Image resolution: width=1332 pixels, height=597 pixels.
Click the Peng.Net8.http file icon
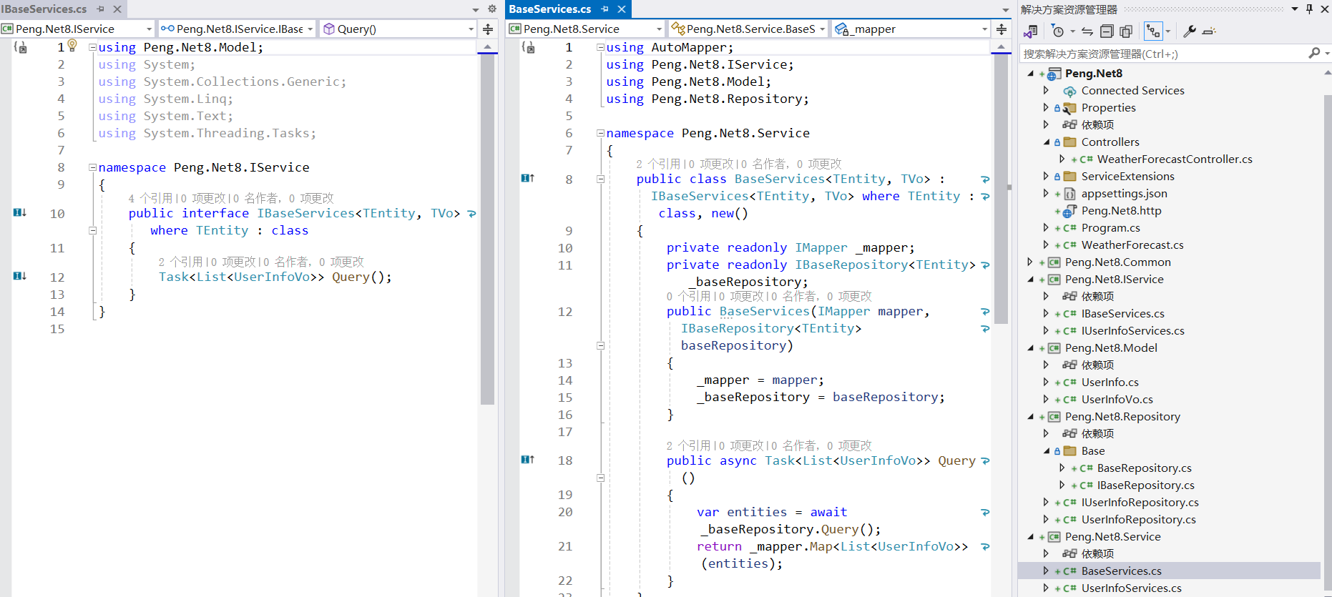pos(1069,211)
